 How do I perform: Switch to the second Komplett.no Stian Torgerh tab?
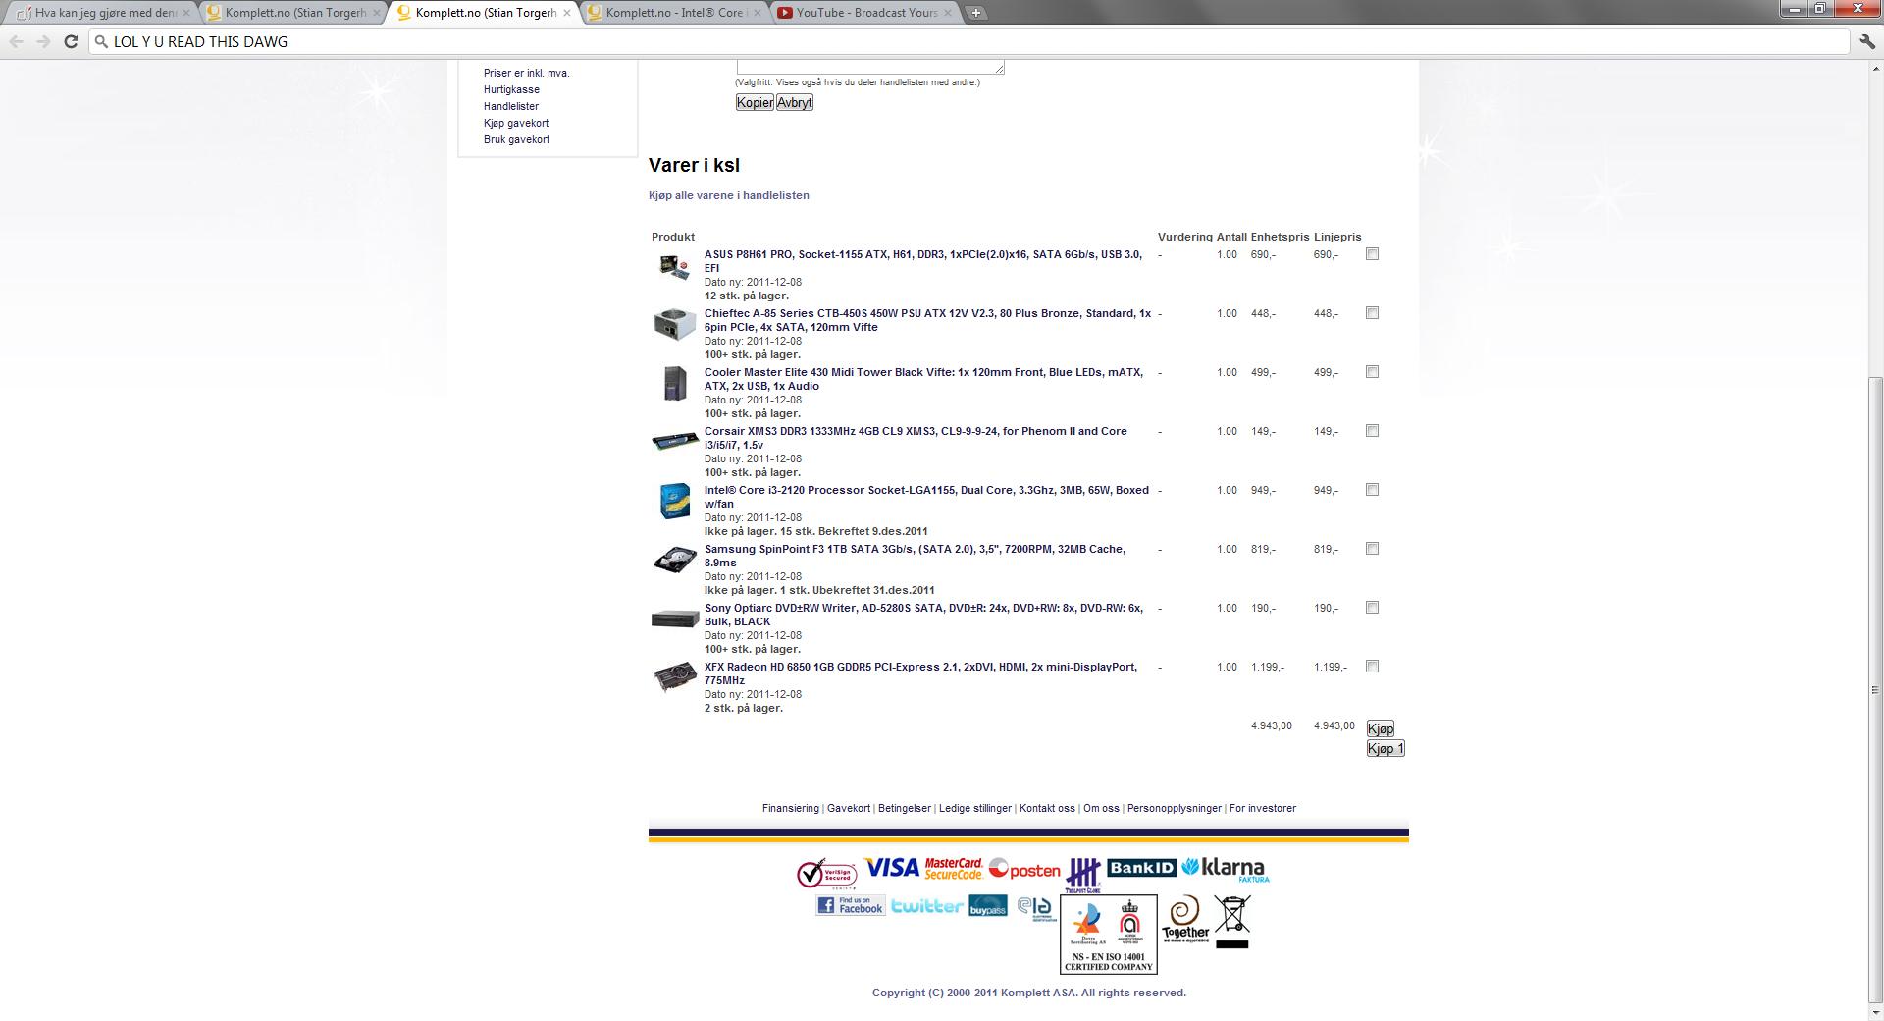[x=486, y=13]
